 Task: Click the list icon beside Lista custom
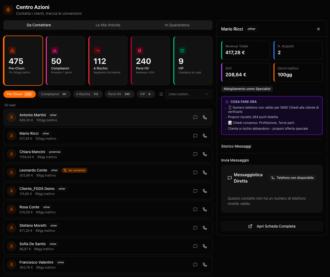pyautogui.click(x=161, y=94)
